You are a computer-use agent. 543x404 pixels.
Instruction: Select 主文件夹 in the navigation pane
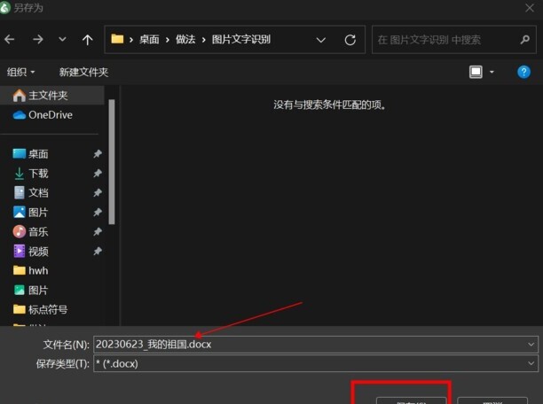click(x=52, y=95)
